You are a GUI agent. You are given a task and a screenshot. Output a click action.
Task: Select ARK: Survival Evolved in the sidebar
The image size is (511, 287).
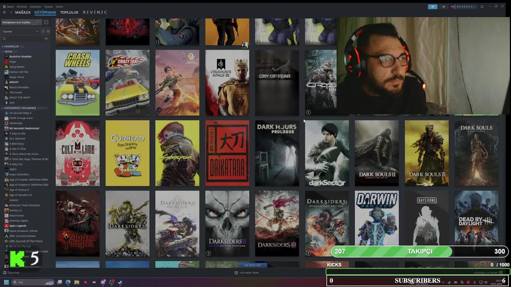click(22, 236)
